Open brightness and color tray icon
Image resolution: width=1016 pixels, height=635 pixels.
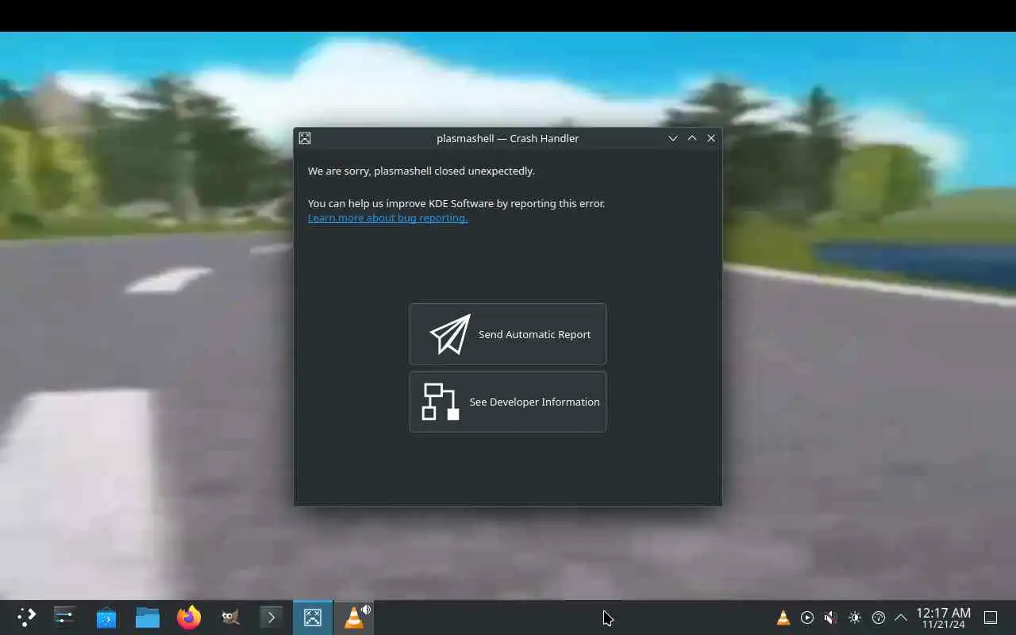point(855,618)
